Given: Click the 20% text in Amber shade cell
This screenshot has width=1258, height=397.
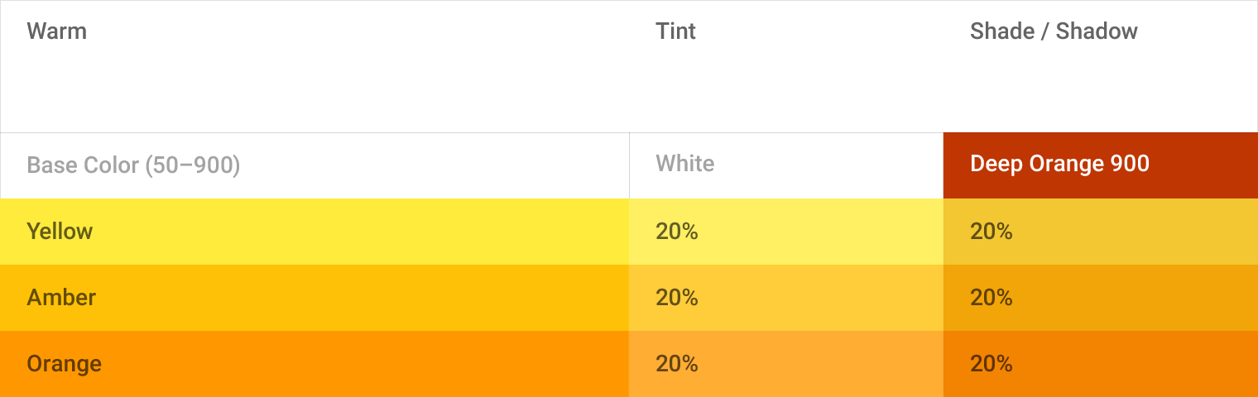Looking at the screenshot, I should 991,297.
